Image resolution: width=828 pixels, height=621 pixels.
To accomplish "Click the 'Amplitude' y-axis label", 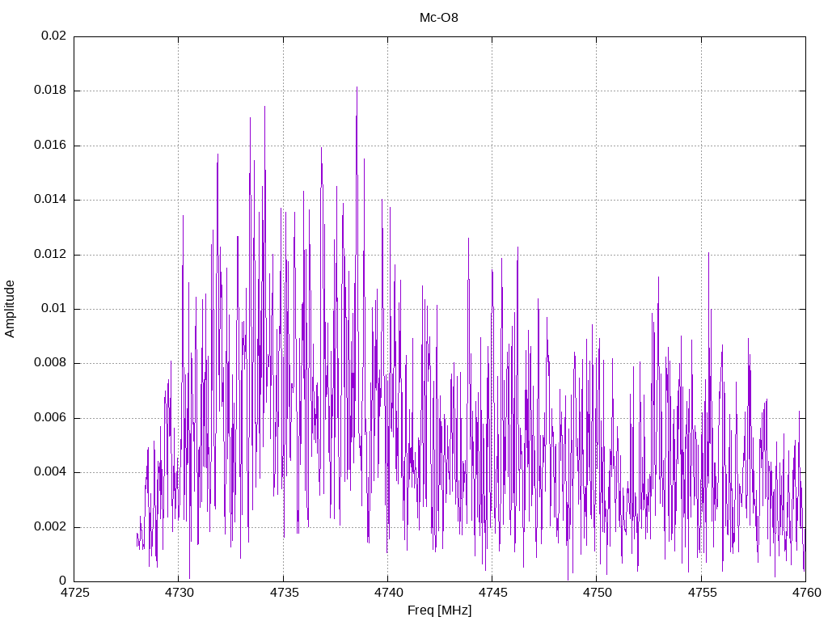I will (x=10, y=309).
